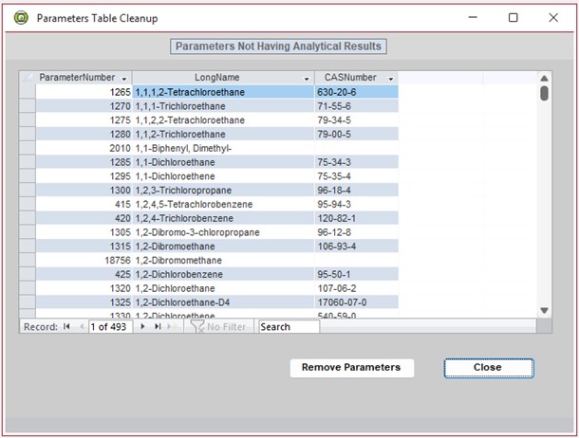Select the 1,1,2,2-Tetrachloroethane cell
Viewport: 579px width, 438px height.
(x=223, y=120)
